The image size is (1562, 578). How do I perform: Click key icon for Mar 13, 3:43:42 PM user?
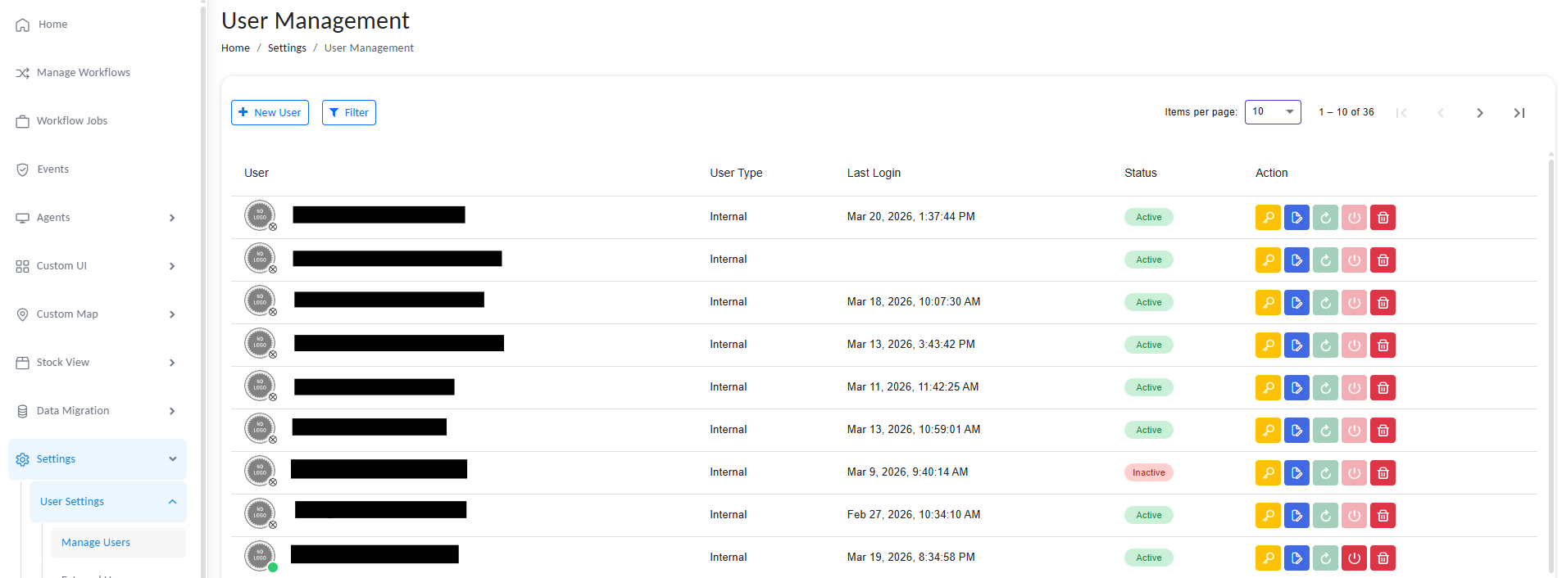[1268, 345]
